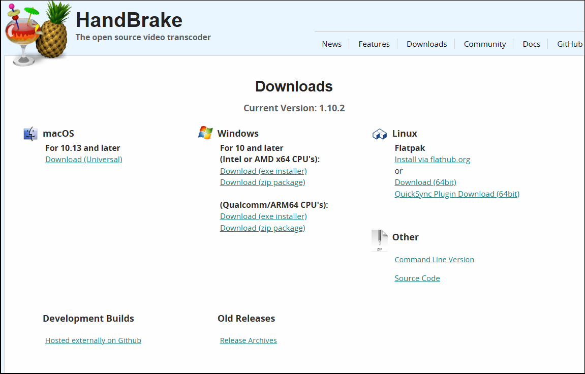This screenshot has width=585, height=374.
Task: Download the 64bit Linux Flatpak
Action: coord(425,182)
